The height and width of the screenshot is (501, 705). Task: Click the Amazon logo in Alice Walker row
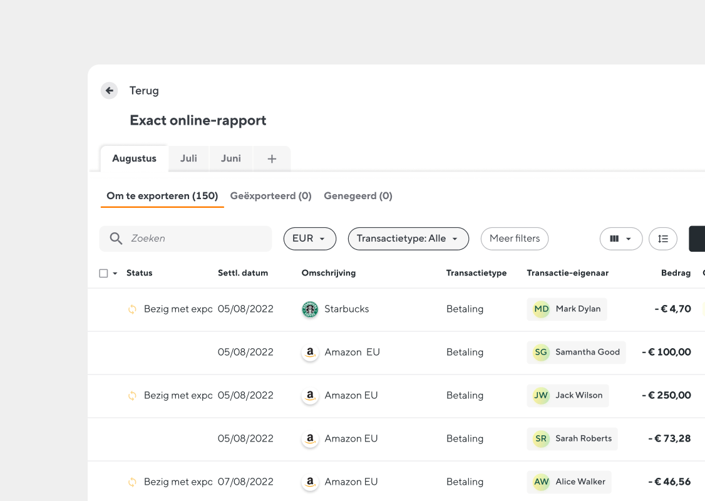click(310, 482)
